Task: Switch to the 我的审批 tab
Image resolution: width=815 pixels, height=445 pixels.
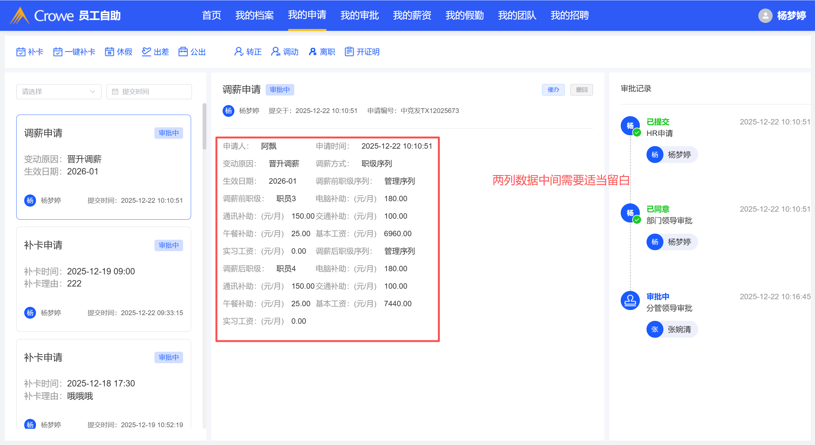Action: [x=359, y=15]
